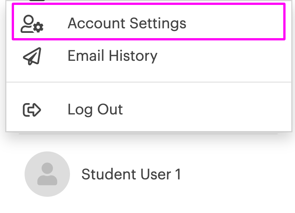Hit the exit arrow beside Log Out

(32, 110)
